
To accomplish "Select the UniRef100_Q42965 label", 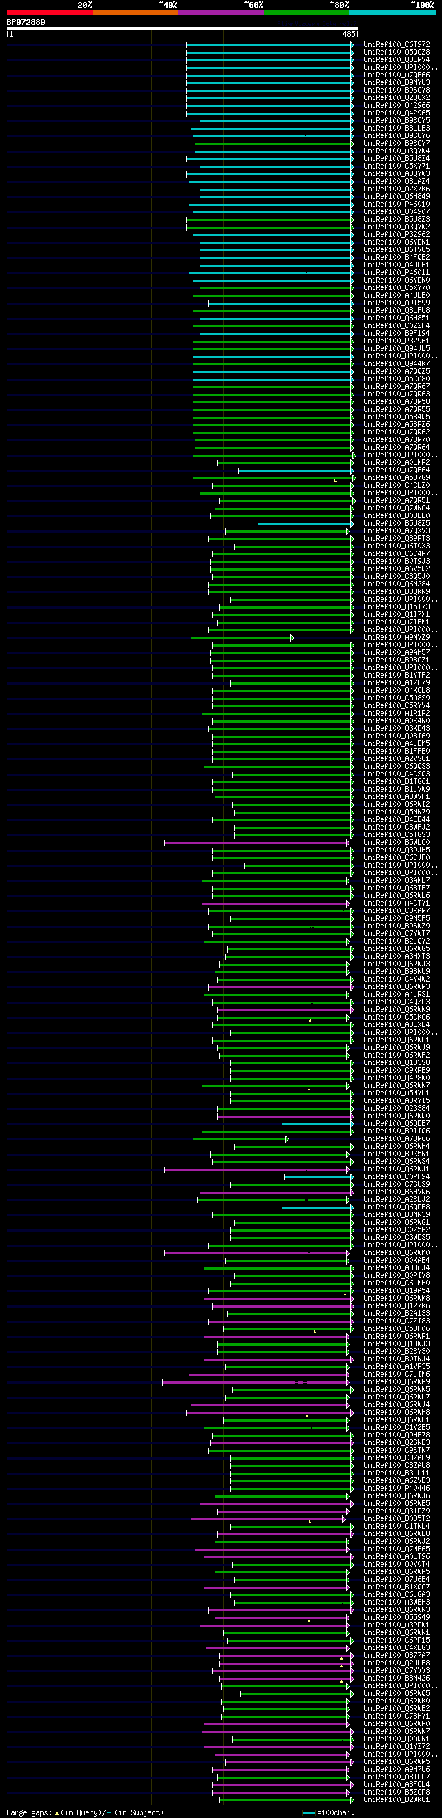I will pyautogui.click(x=396, y=113).
